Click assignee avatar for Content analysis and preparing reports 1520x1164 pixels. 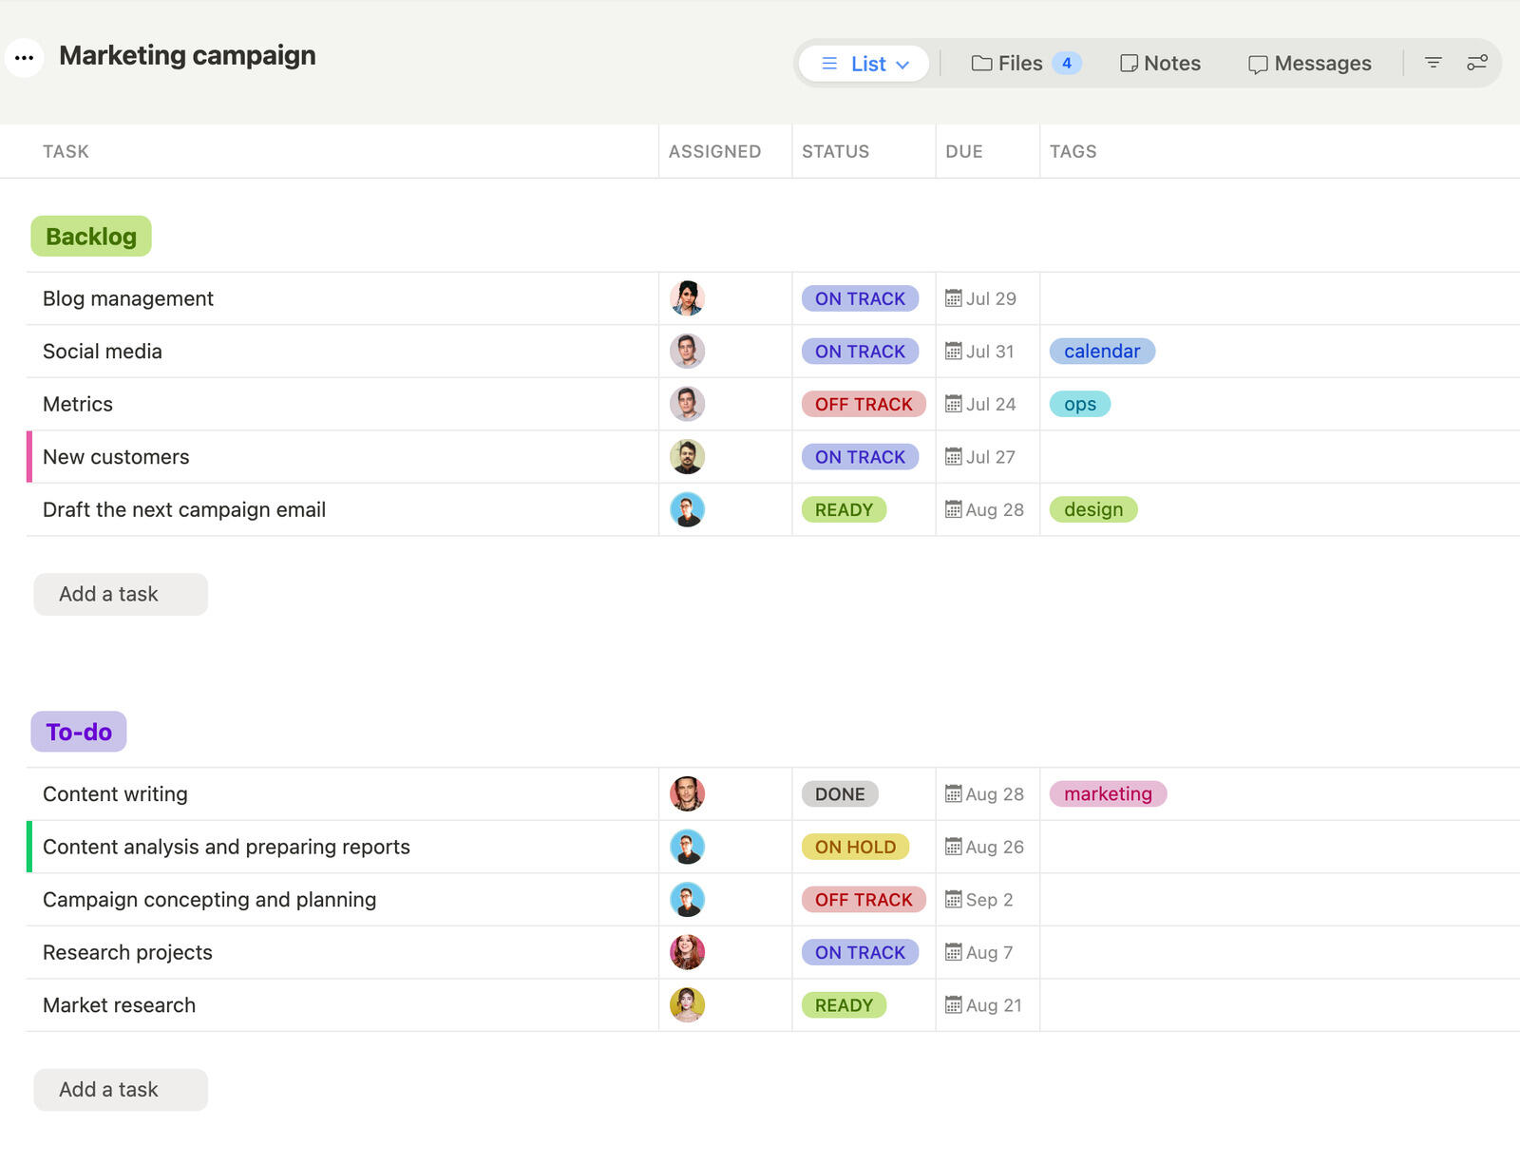[687, 847]
